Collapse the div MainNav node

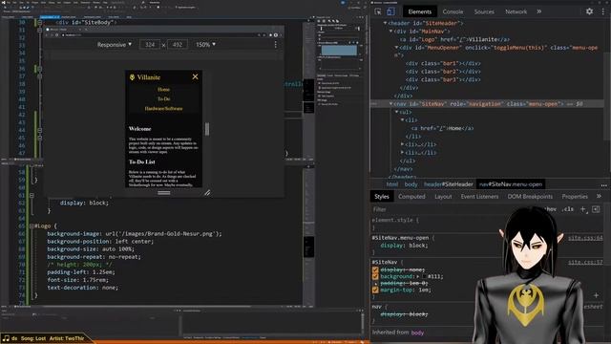pyautogui.click(x=390, y=32)
